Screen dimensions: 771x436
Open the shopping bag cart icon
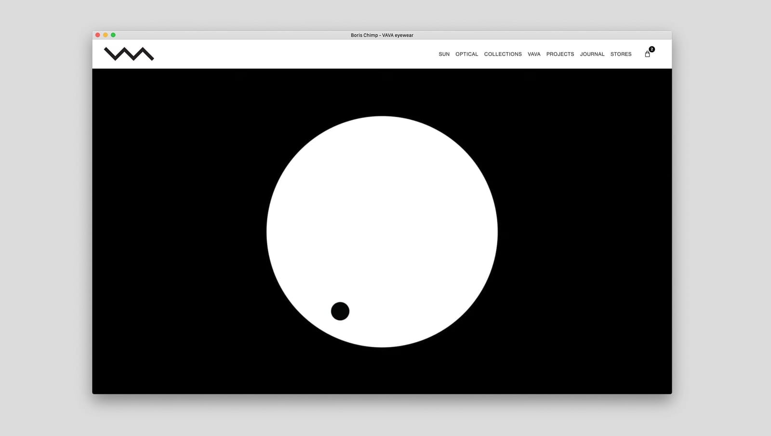647,54
